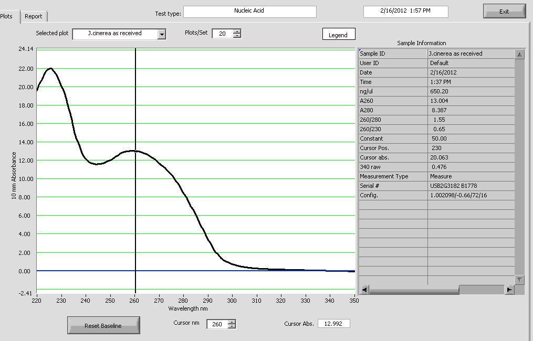Click the date field 2/16/2012 1:57 PM

pyautogui.click(x=405, y=12)
